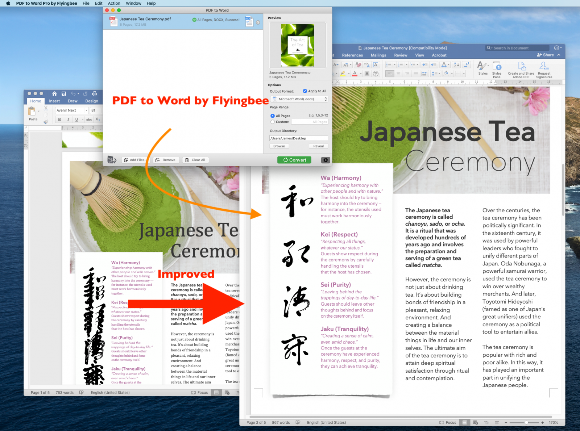
Task: Click the custom page range field
Action: coord(310,122)
